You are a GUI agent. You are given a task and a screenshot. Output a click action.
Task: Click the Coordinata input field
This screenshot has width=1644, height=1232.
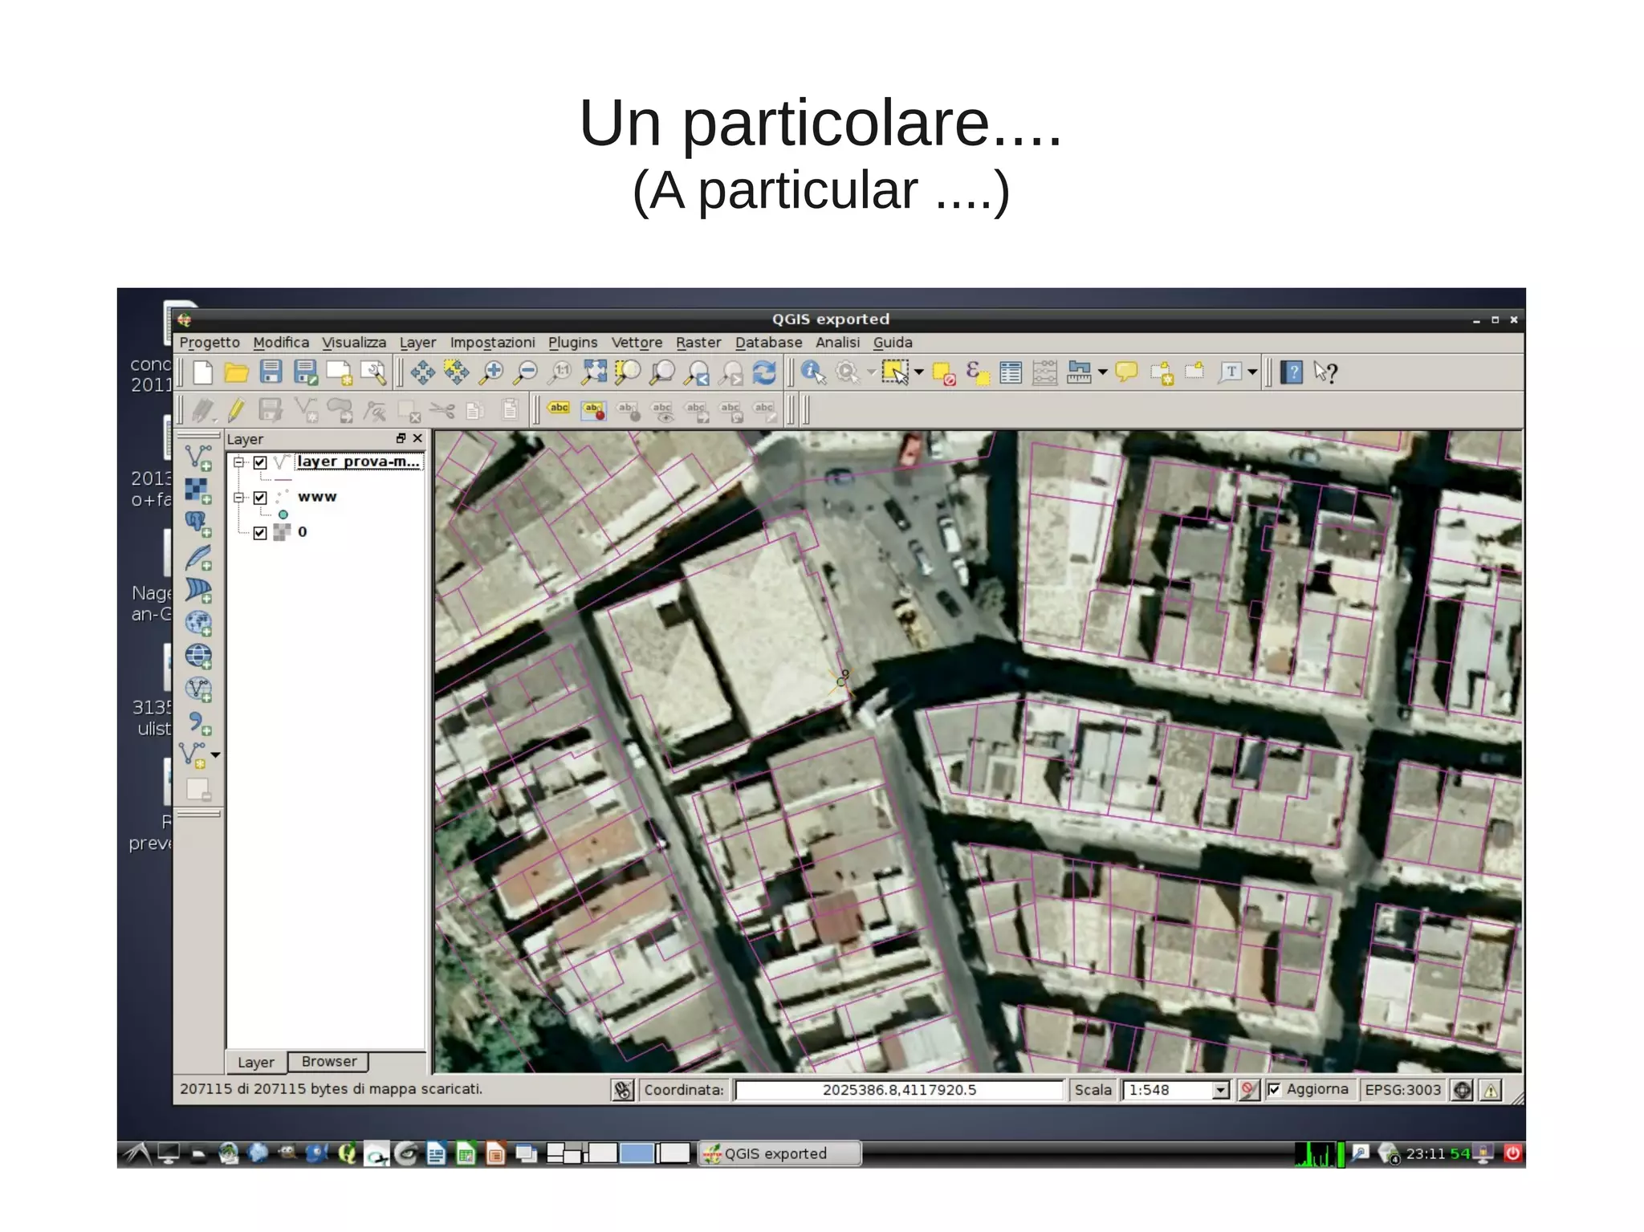tap(899, 1090)
